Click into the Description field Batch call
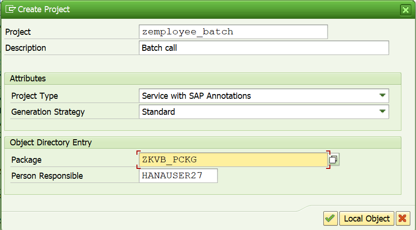The image size is (416, 230). point(264,48)
